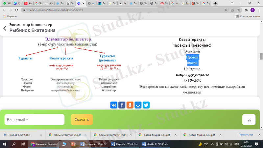The image size is (263, 148).
Task: Switch to курсовой Word window in taskbar
Action: click(93, 144)
